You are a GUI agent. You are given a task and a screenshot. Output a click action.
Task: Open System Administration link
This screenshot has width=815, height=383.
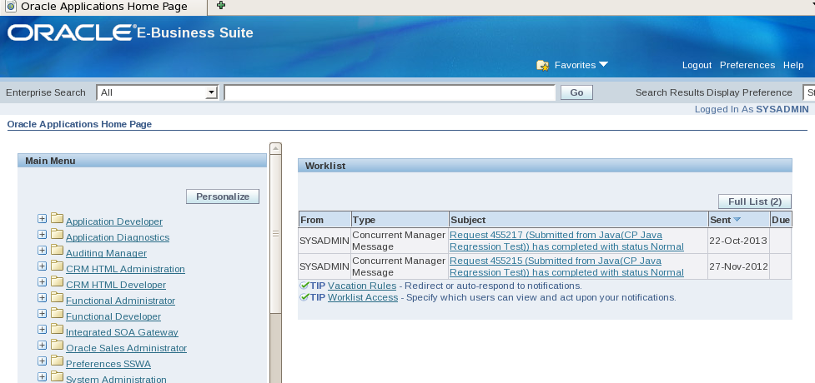[x=117, y=380]
